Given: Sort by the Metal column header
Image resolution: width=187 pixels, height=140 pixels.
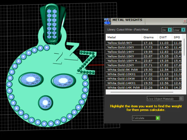Looking at the screenshot, I should (x=124, y=37).
